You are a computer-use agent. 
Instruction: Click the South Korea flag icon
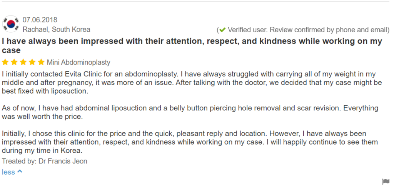[x=11, y=24]
